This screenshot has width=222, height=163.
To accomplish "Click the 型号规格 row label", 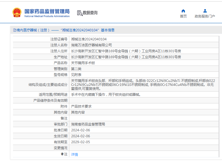I will (x=61, y=75).
